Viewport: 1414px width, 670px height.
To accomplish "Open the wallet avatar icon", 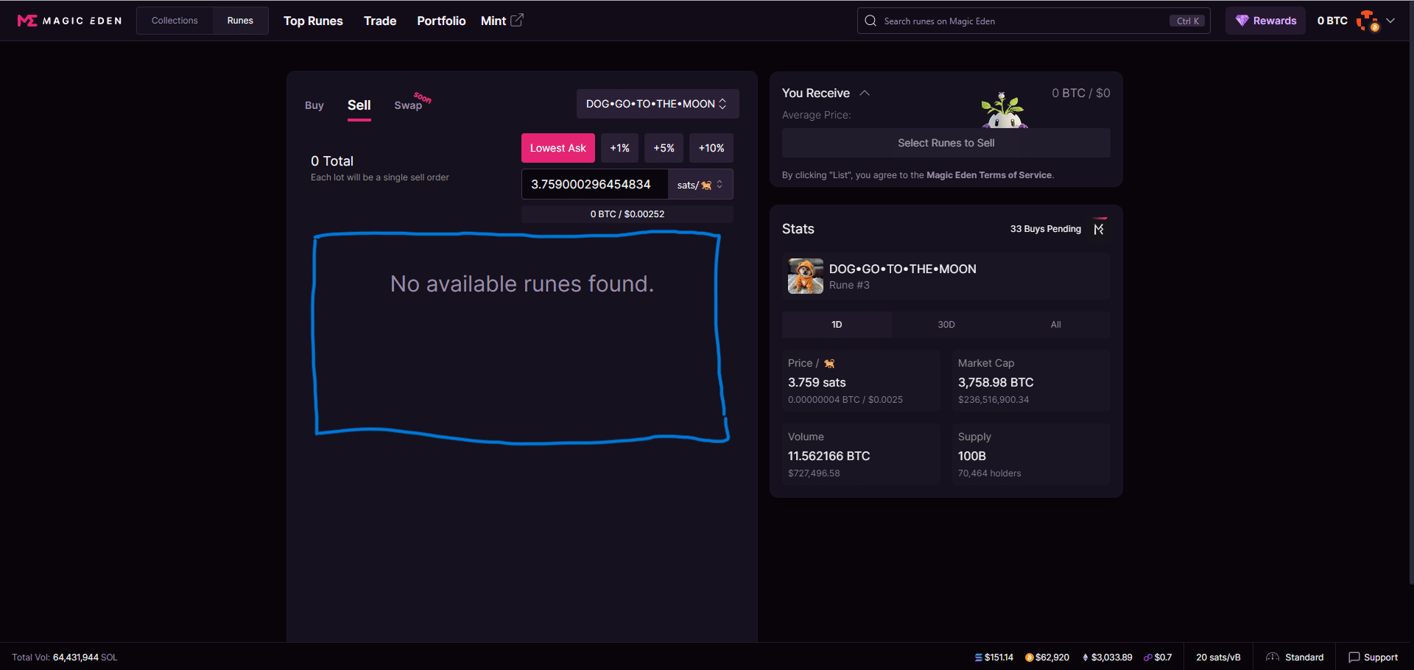I will point(1367,21).
